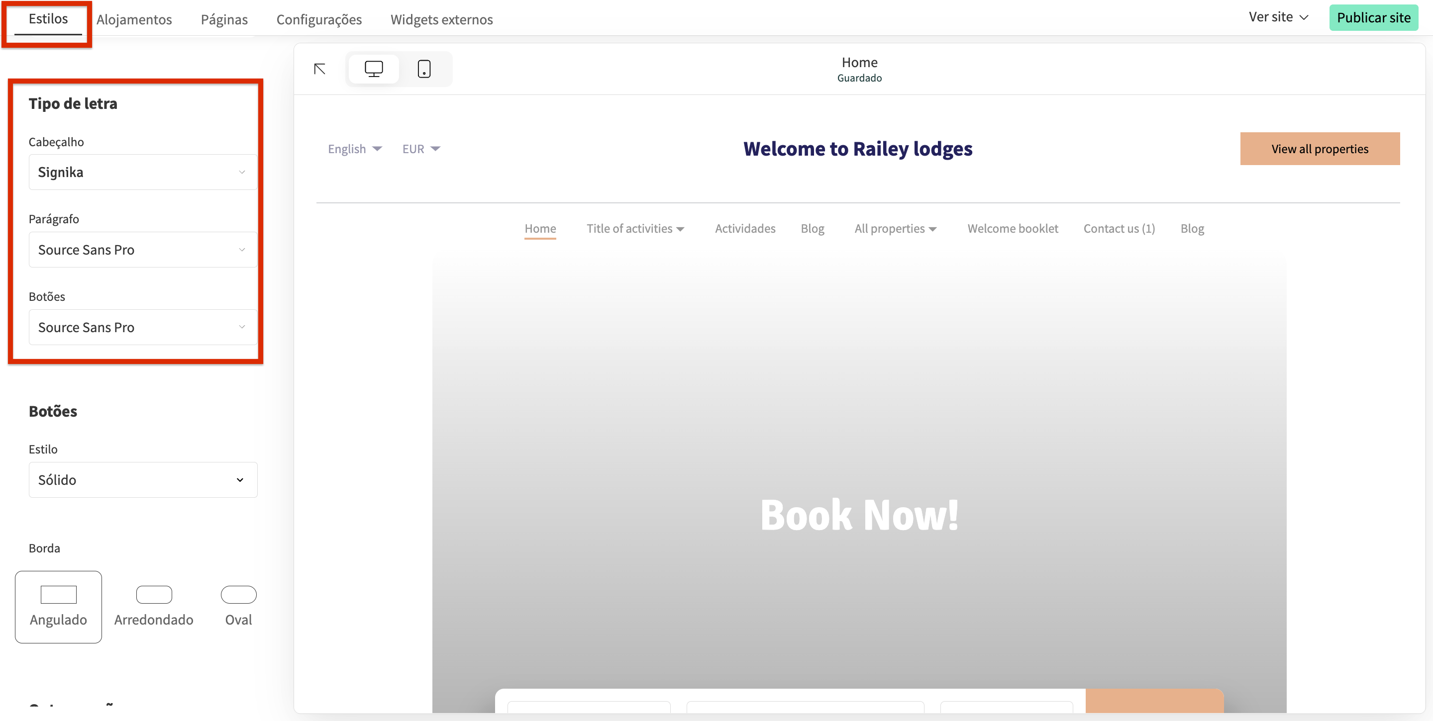
Task: Open the EUR currency selector
Action: [x=421, y=149]
